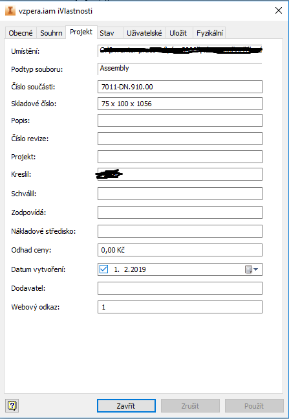Open the calendar picker for Datum vytvoření

(x=252, y=269)
